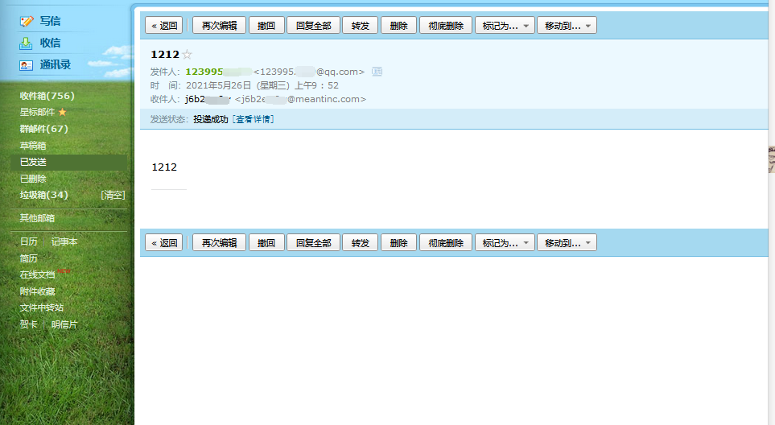775x425 pixels.
Task: Click the gold star beside 星标邮件
Action: coord(62,112)
